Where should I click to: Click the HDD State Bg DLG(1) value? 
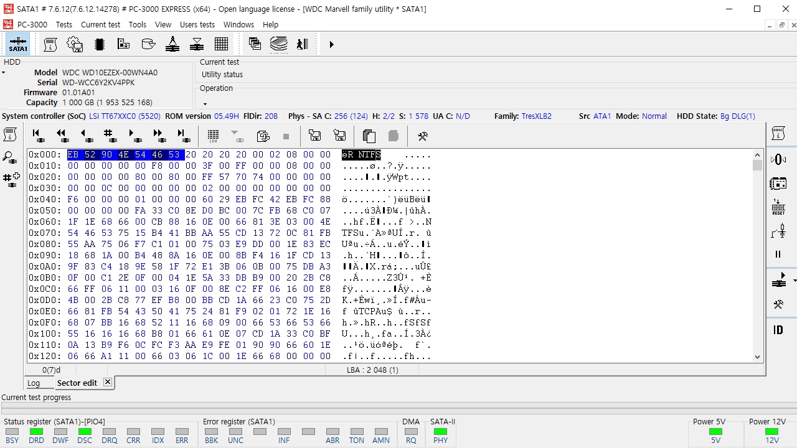pyautogui.click(x=738, y=116)
